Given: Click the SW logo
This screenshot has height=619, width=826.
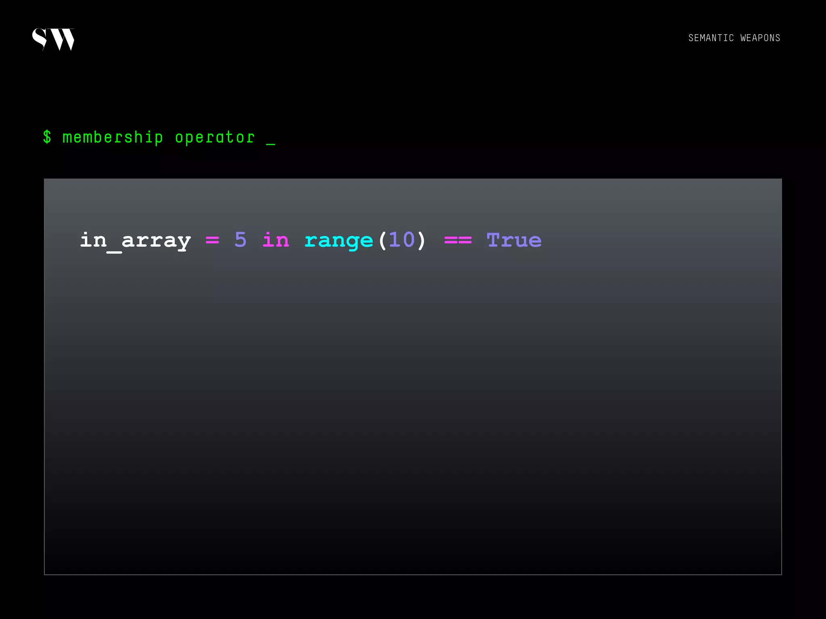Looking at the screenshot, I should pos(53,39).
